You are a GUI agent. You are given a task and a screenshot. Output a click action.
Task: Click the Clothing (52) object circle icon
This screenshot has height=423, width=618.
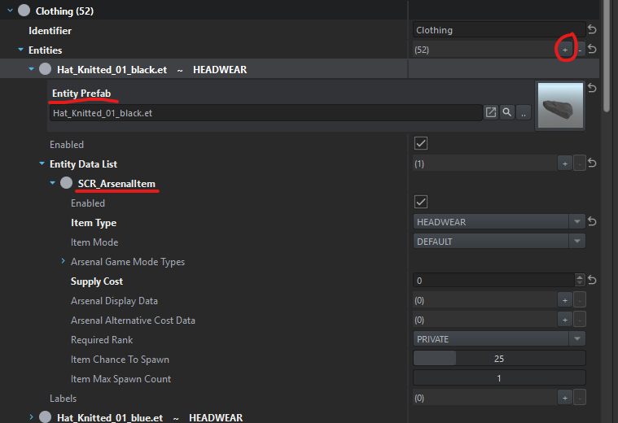tap(24, 11)
